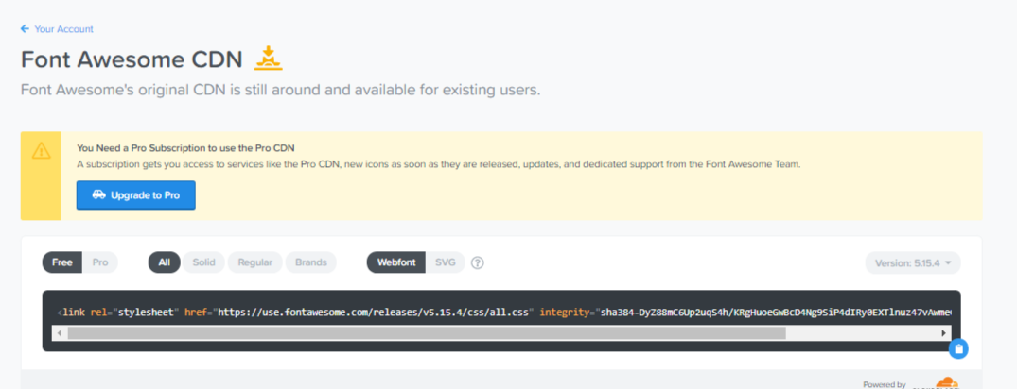Open the help question mark icon
This screenshot has height=389, width=1017.
coord(478,262)
